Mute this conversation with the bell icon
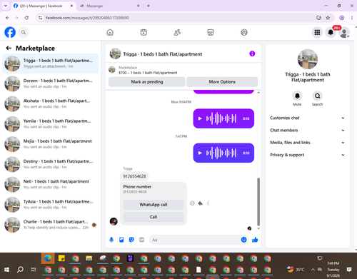The image size is (357, 279). [297, 96]
